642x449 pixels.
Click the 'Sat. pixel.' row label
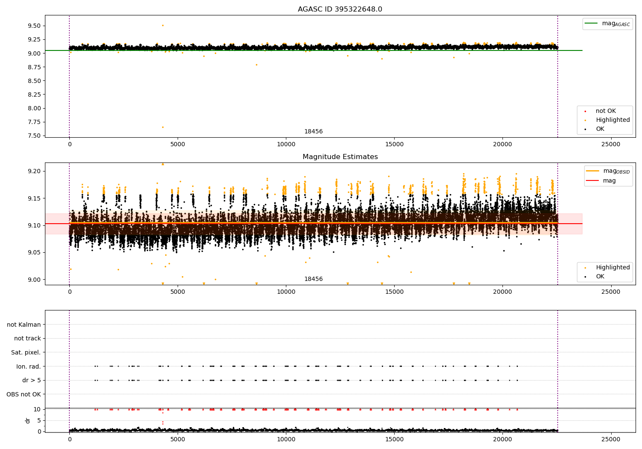pyautogui.click(x=26, y=352)
